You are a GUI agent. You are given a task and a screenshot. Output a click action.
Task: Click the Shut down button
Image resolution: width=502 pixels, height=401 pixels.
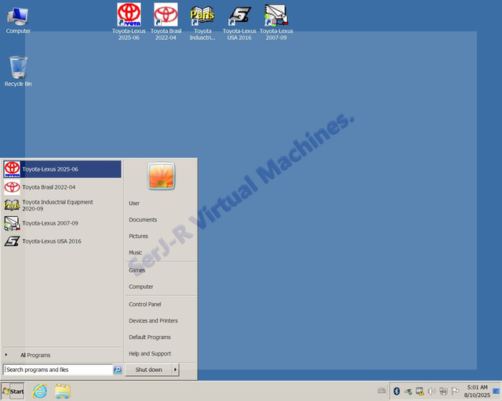pos(148,370)
